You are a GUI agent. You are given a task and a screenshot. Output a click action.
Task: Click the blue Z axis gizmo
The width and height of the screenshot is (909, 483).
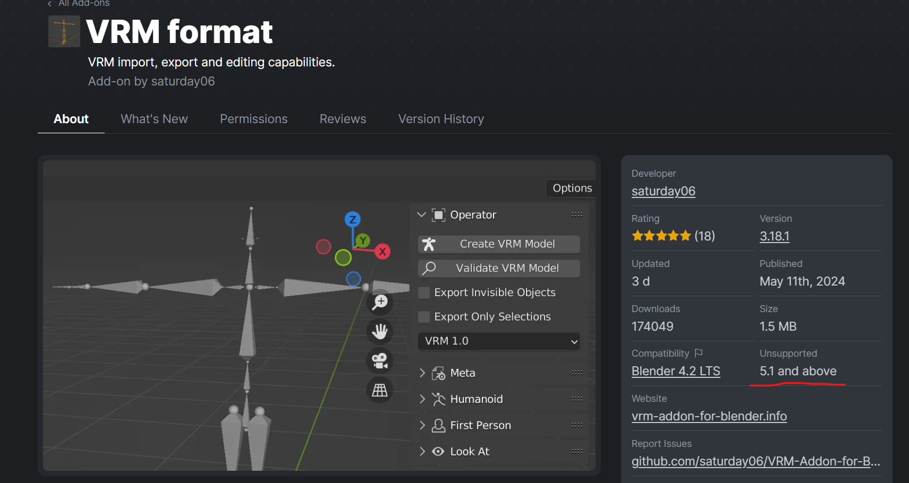pos(352,219)
